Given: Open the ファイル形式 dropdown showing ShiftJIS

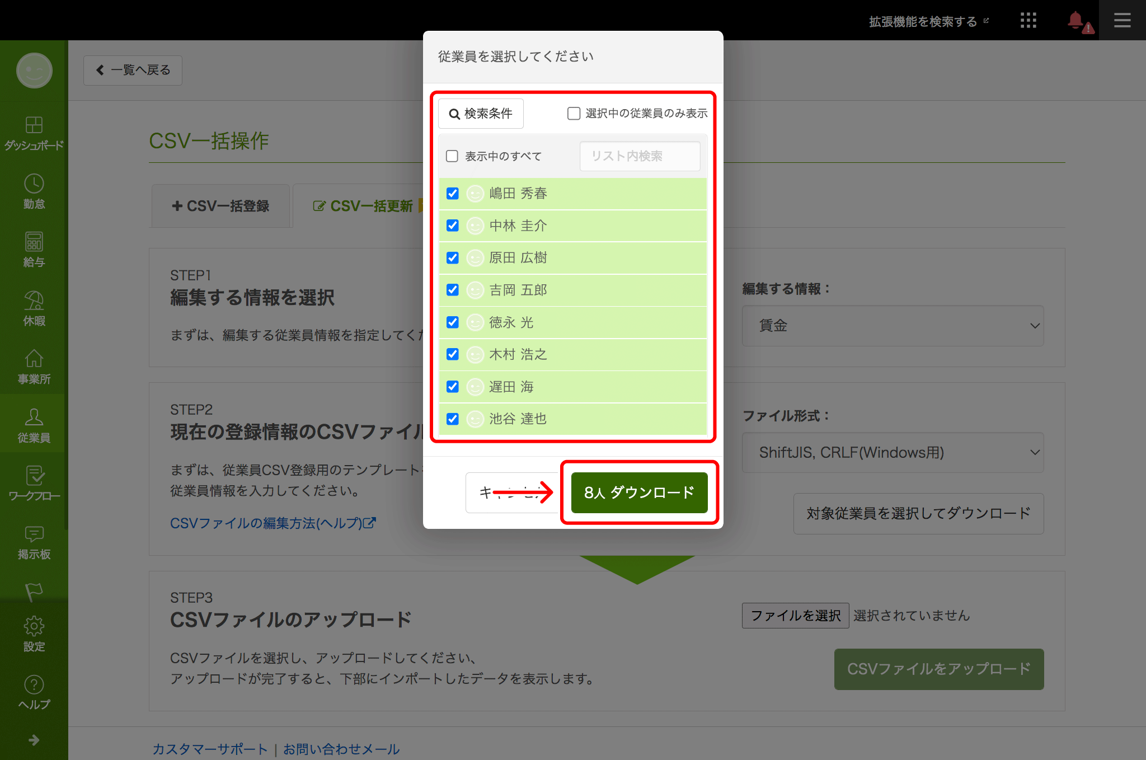Looking at the screenshot, I should [x=893, y=452].
